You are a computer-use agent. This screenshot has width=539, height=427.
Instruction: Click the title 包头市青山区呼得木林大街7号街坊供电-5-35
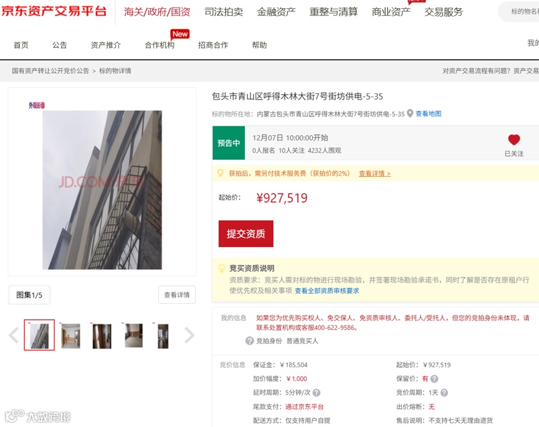pos(297,96)
